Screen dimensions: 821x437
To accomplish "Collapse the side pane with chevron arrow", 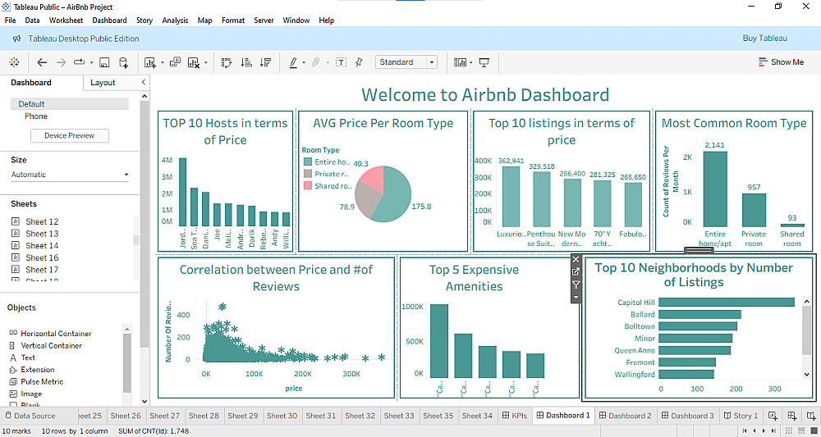I will pos(144,82).
